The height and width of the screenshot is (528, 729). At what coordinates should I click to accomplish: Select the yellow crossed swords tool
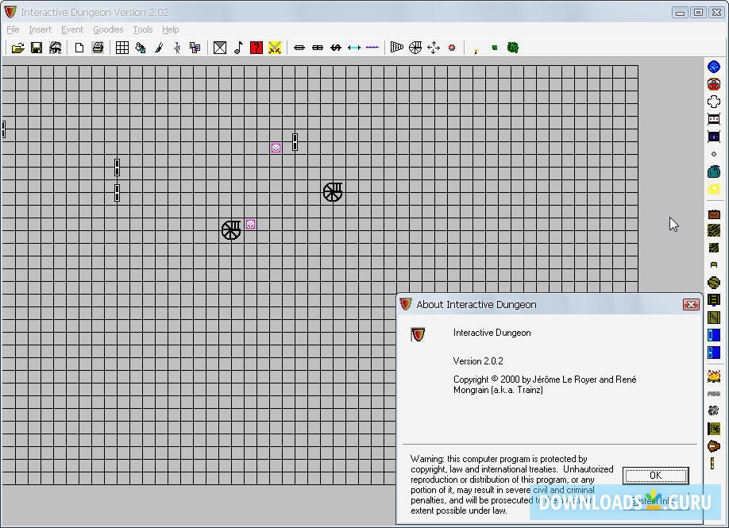(x=274, y=47)
